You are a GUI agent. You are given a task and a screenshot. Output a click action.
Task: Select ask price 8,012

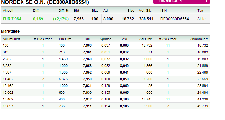[x=125, y=52]
